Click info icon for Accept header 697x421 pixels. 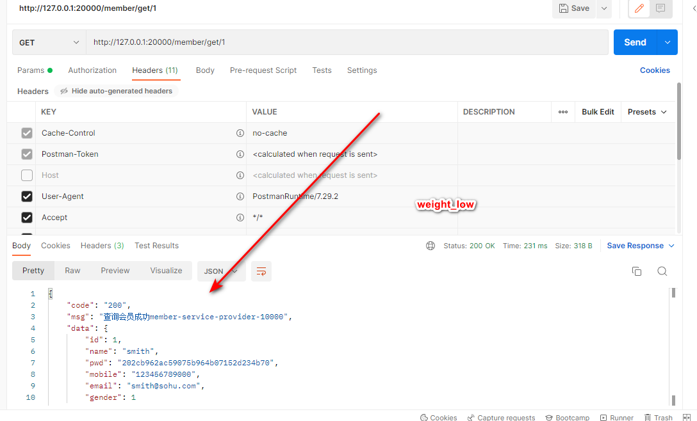pyautogui.click(x=240, y=218)
